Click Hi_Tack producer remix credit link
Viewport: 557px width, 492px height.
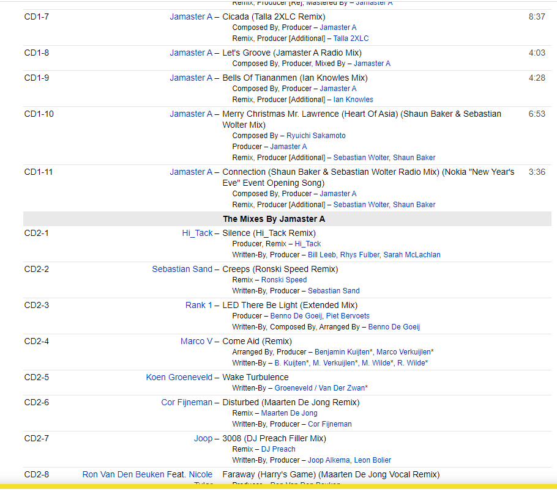[308, 244]
